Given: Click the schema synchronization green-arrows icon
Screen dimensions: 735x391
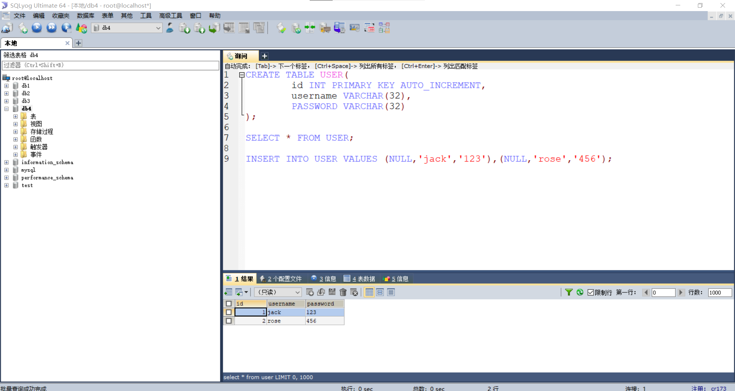Looking at the screenshot, I should (310, 28).
